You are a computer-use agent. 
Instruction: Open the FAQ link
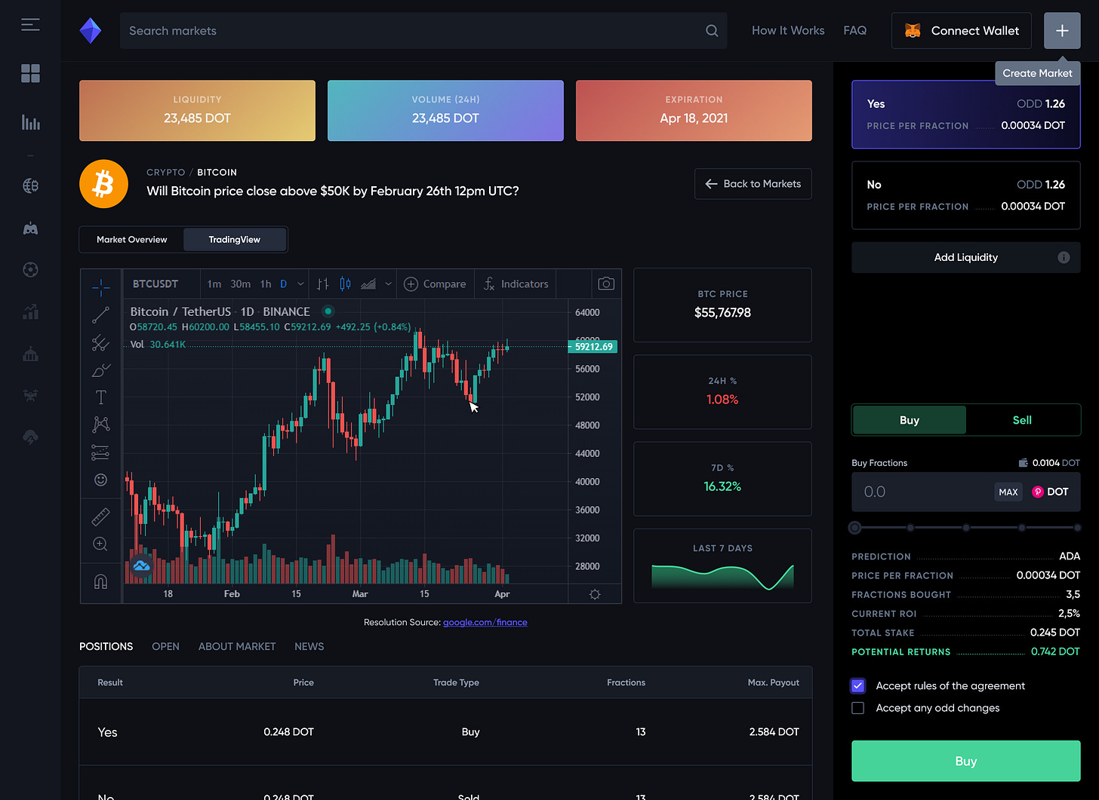pyautogui.click(x=854, y=31)
